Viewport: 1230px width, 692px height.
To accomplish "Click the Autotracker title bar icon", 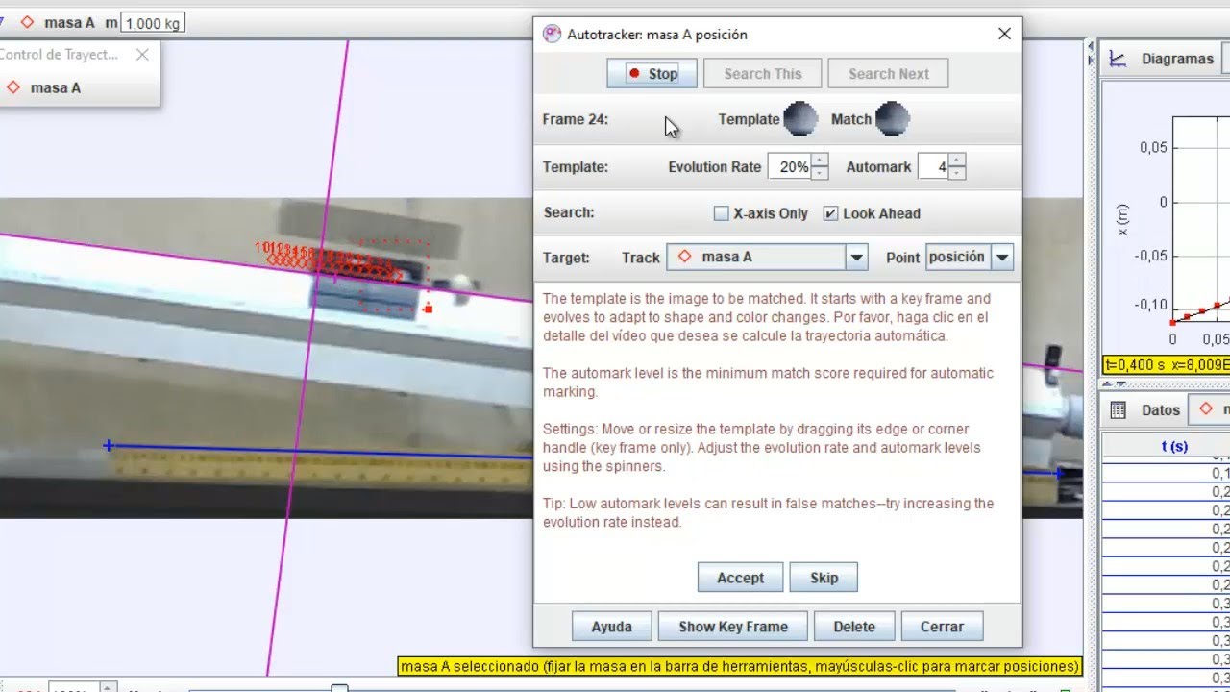I will pyautogui.click(x=552, y=34).
